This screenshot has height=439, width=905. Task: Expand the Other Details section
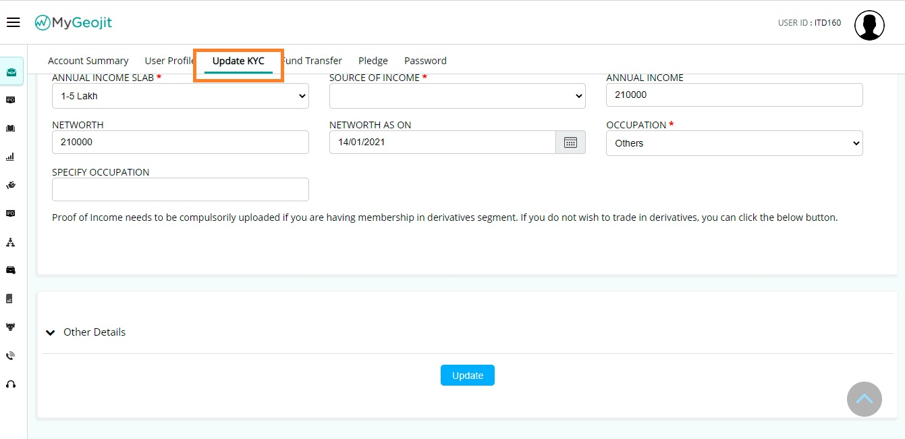(x=86, y=332)
